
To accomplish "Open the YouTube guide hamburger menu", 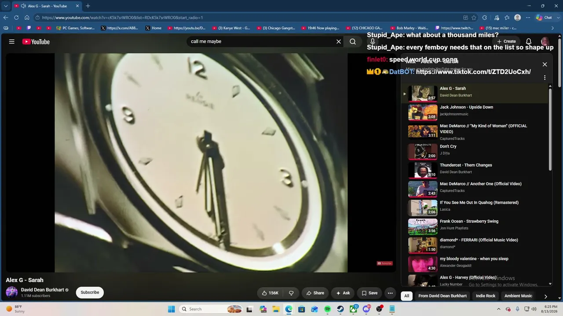I will click(12, 42).
